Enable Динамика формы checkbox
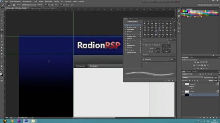Image resolution: width=220 pixels, height=123 pixels. click(x=125, y=27)
